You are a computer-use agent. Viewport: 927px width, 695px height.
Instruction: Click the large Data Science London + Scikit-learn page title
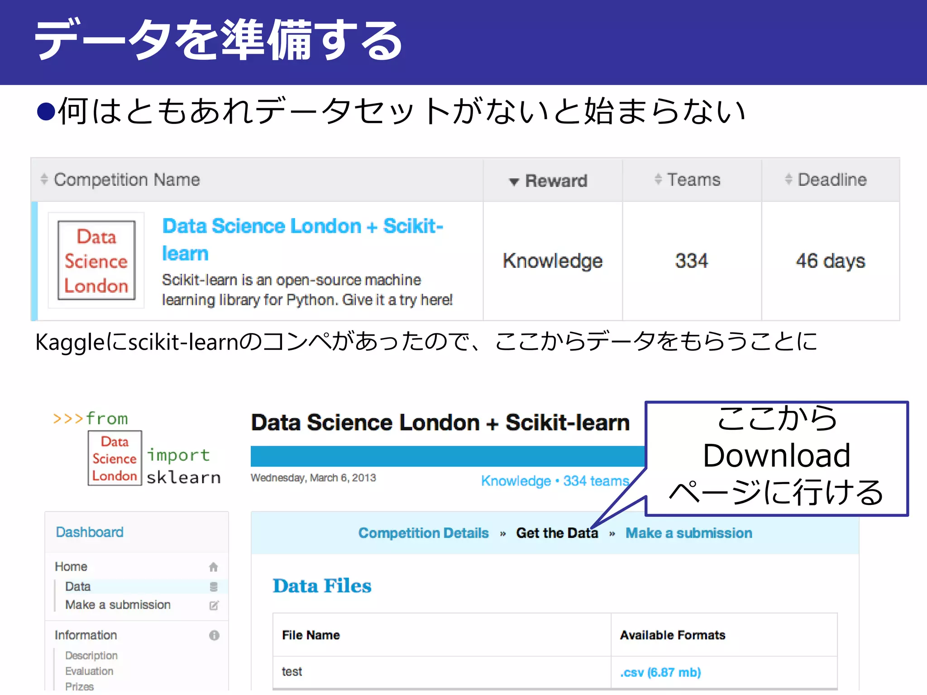(x=440, y=423)
